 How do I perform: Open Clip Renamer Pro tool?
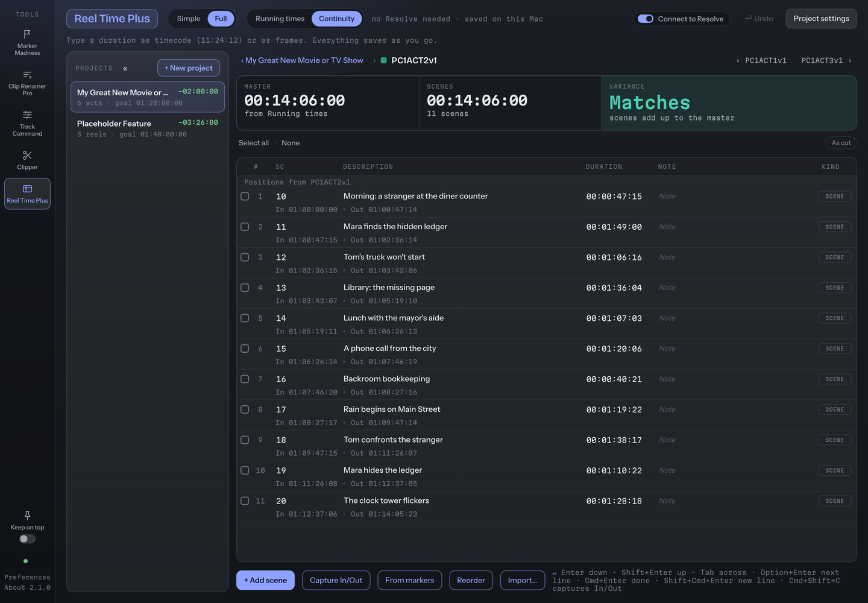coord(27,83)
